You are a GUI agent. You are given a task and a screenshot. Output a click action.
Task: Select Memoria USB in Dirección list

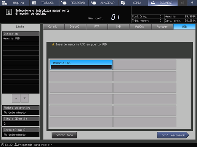tap(21, 39)
